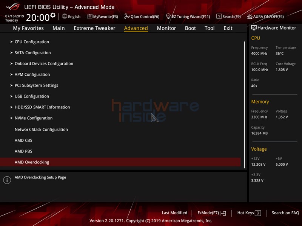Screen dimensions: 302x226
Task: Click +12V reading 12.208 V
Action: coord(258,164)
